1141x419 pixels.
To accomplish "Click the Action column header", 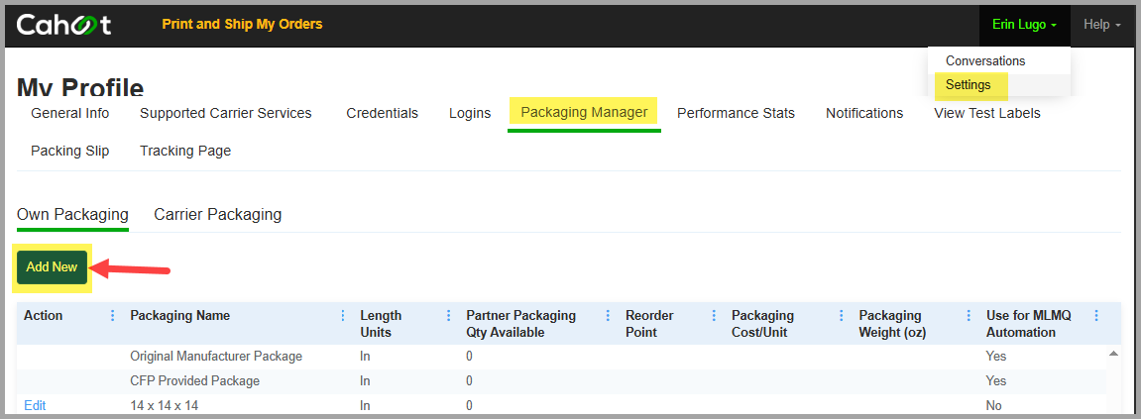I will (x=43, y=316).
